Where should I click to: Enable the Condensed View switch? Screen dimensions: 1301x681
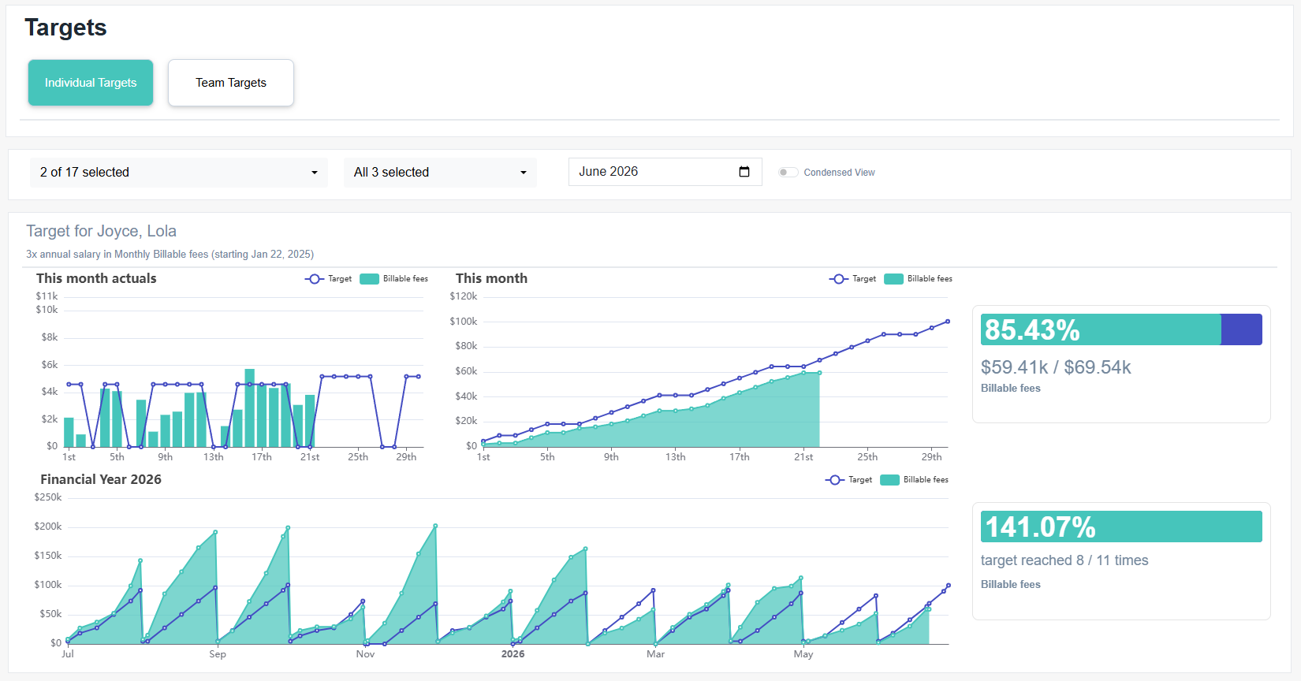[x=788, y=173]
